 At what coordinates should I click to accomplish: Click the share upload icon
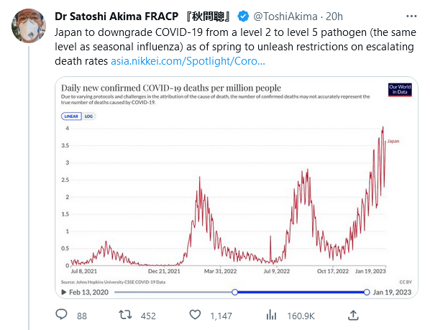[353, 315]
